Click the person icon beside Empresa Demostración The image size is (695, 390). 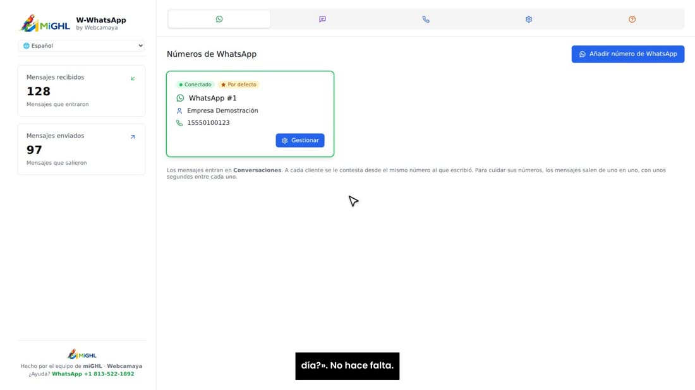[x=179, y=110]
